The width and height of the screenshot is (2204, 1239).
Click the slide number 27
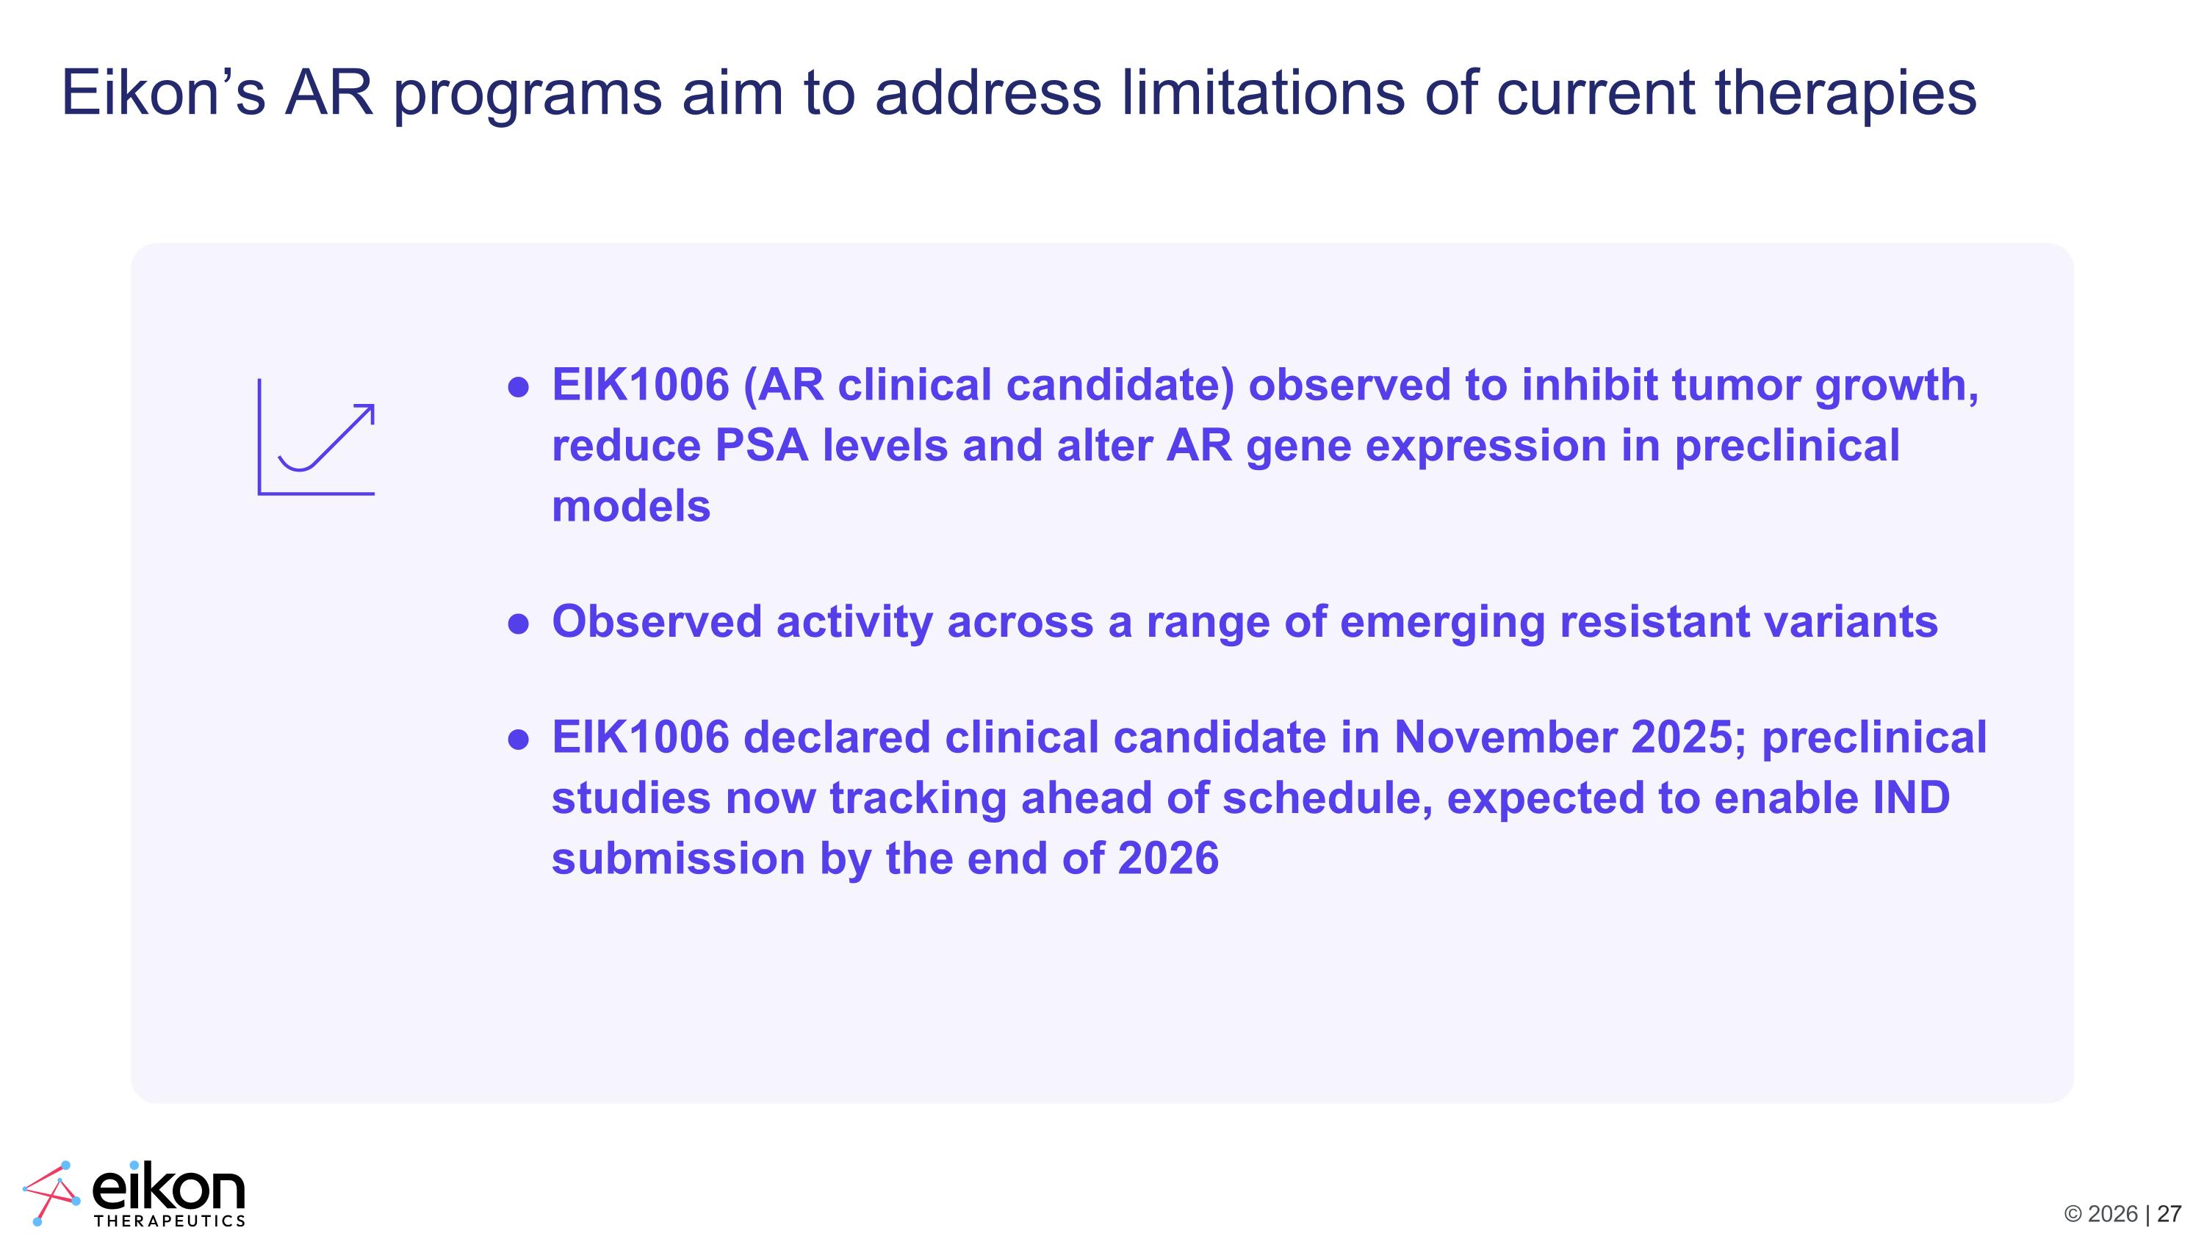point(2169,1213)
